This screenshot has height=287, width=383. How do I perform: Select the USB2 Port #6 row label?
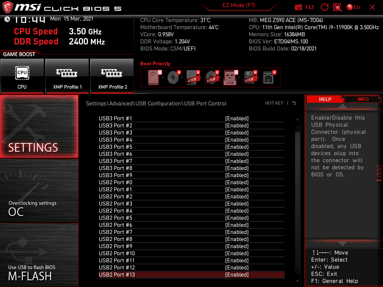point(116,225)
